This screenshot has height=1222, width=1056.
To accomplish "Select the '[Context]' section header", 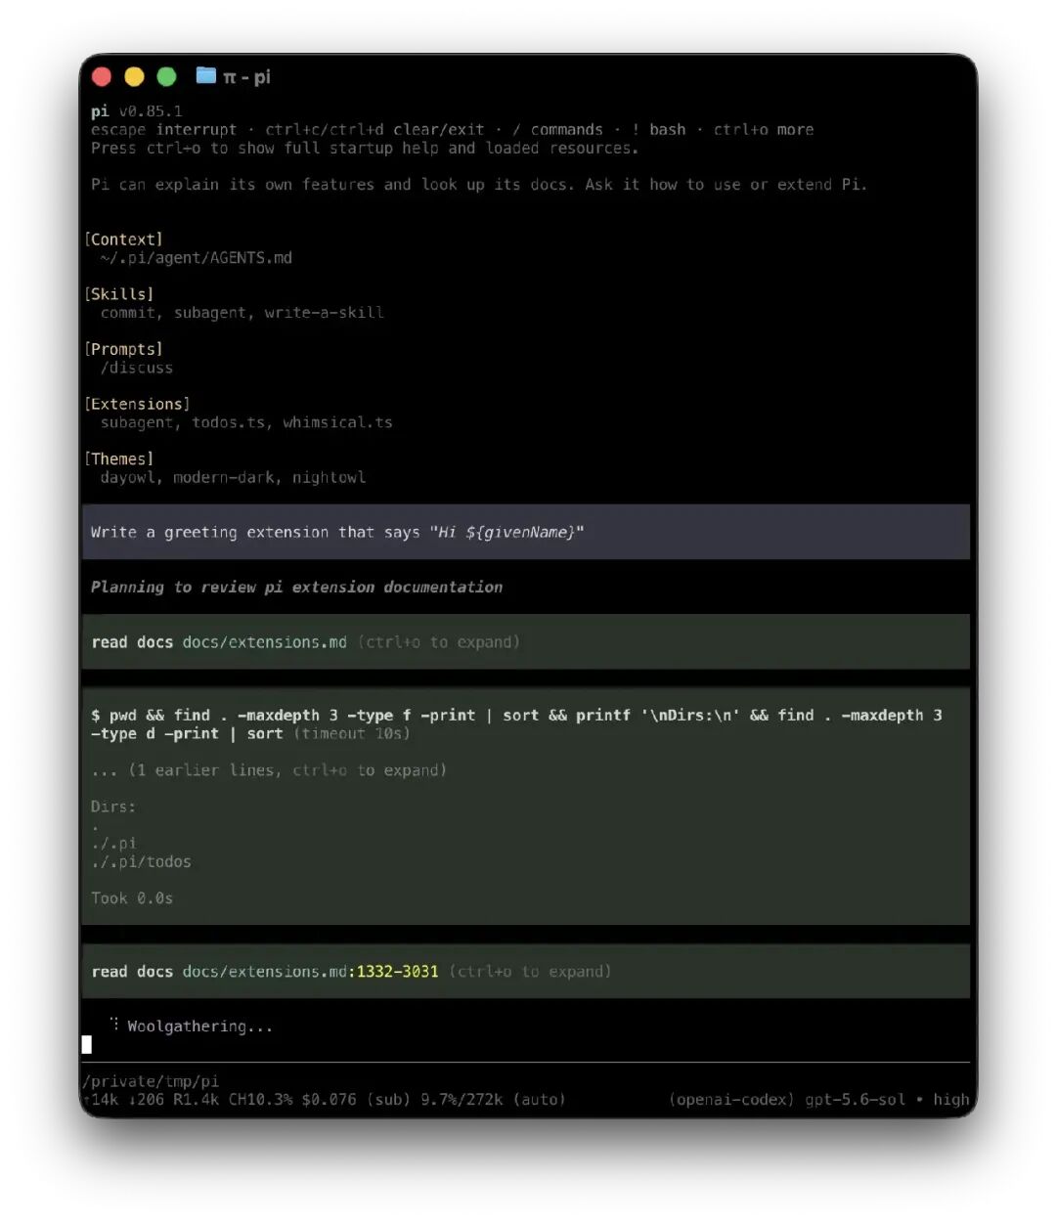I will click(x=123, y=240).
